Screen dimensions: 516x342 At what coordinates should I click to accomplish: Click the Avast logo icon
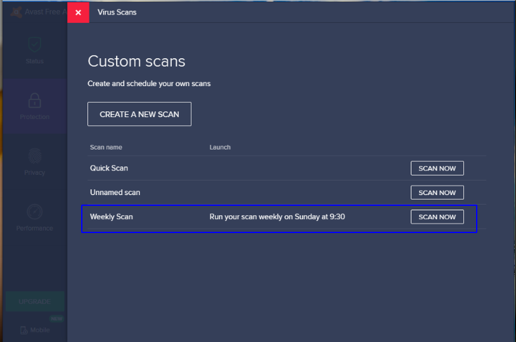click(x=16, y=12)
